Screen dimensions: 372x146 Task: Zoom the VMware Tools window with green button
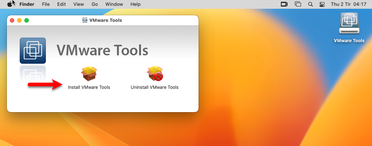pos(27,20)
